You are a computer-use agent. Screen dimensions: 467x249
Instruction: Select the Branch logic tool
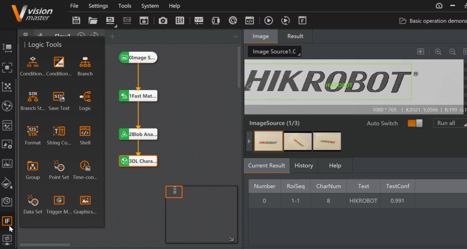(x=85, y=63)
